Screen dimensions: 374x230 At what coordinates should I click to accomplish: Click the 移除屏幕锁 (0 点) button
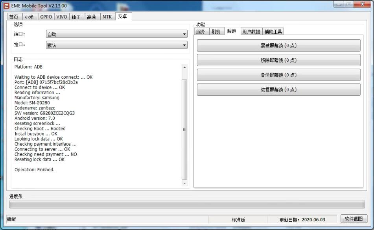(x=278, y=60)
